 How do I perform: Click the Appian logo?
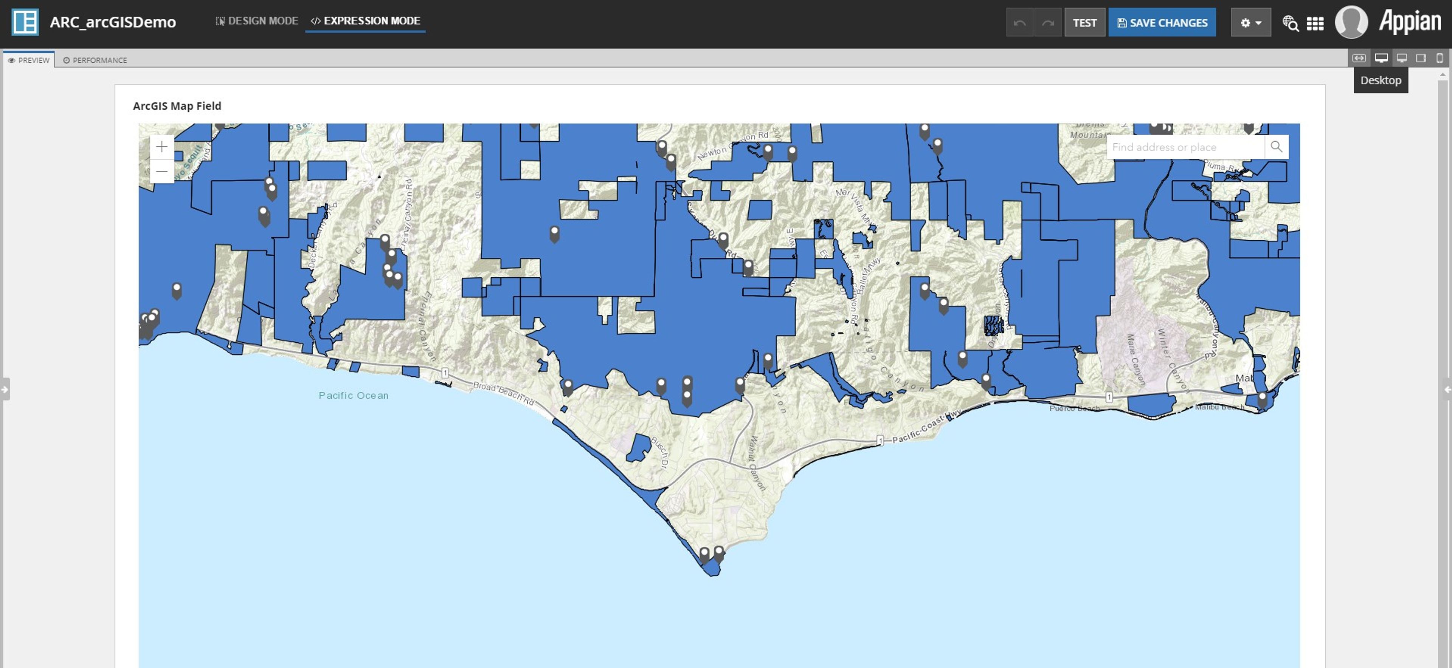click(1410, 22)
